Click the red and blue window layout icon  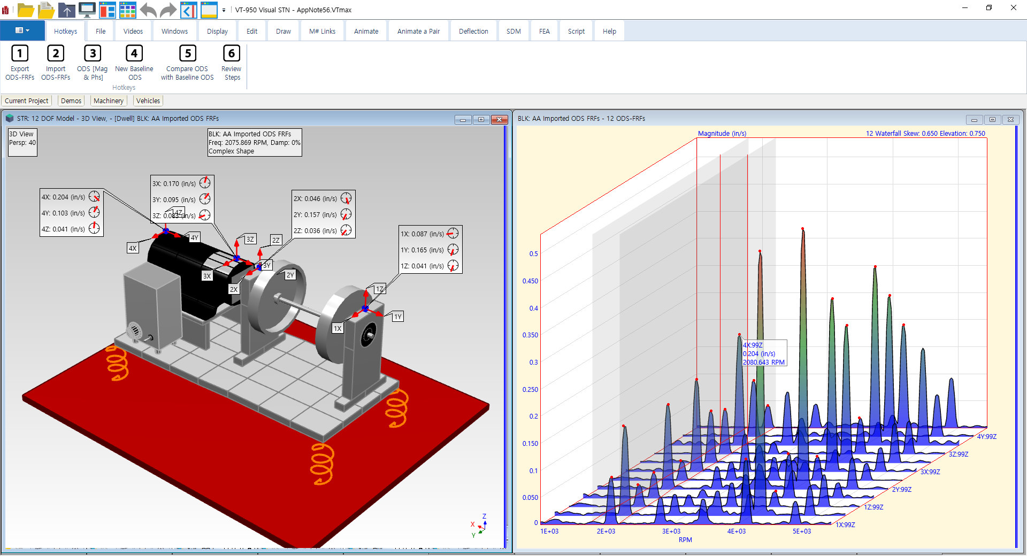click(x=108, y=10)
